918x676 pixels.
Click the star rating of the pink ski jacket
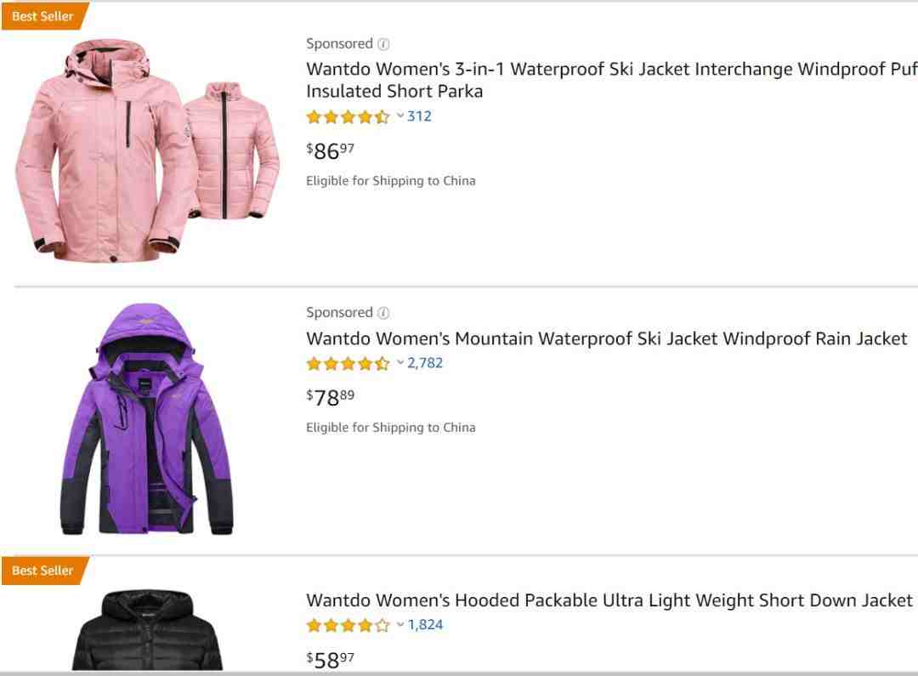point(348,117)
